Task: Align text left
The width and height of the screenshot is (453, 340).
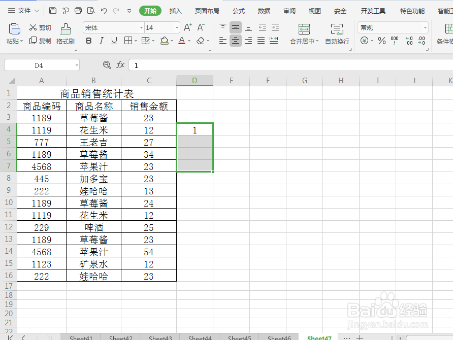Action: tap(223, 41)
